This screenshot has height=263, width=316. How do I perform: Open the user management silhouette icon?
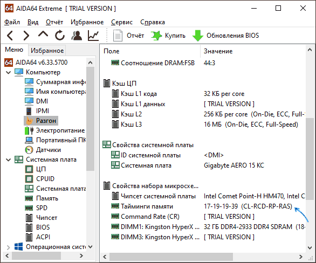click(77, 36)
